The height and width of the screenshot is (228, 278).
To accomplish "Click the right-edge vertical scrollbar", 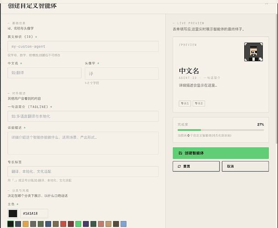I will point(277,79).
